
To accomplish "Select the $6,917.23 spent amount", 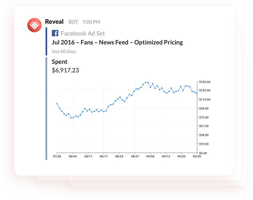I will coord(66,70).
